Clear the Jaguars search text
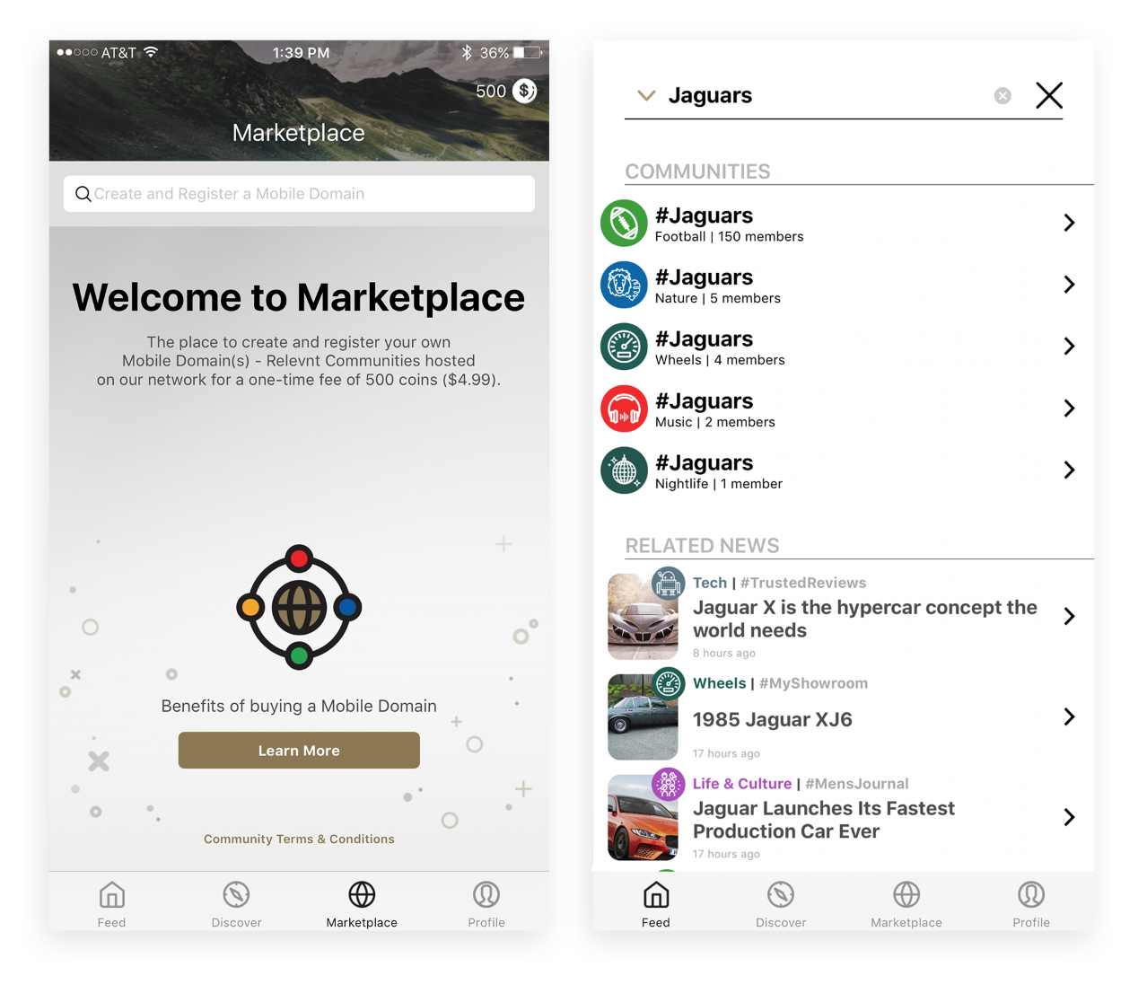The width and height of the screenshot is (1147, 1002). point(1003,96)
